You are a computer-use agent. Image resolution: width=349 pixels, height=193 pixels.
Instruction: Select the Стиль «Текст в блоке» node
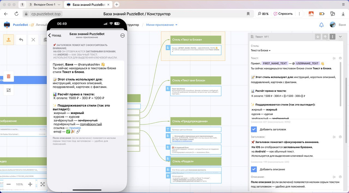(196, 40)
